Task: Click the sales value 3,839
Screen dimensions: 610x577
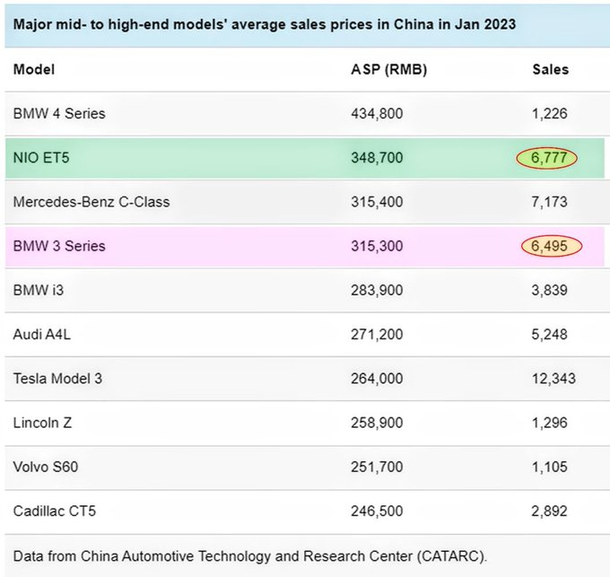Action: [x=549, y=290]
